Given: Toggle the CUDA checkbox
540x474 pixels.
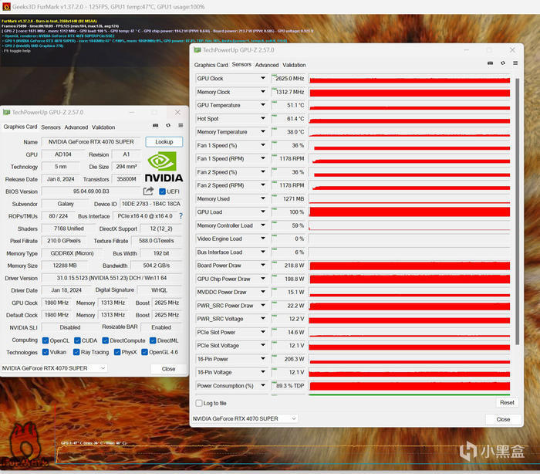Looking at the screenshot, I should (x=77, y=340).
